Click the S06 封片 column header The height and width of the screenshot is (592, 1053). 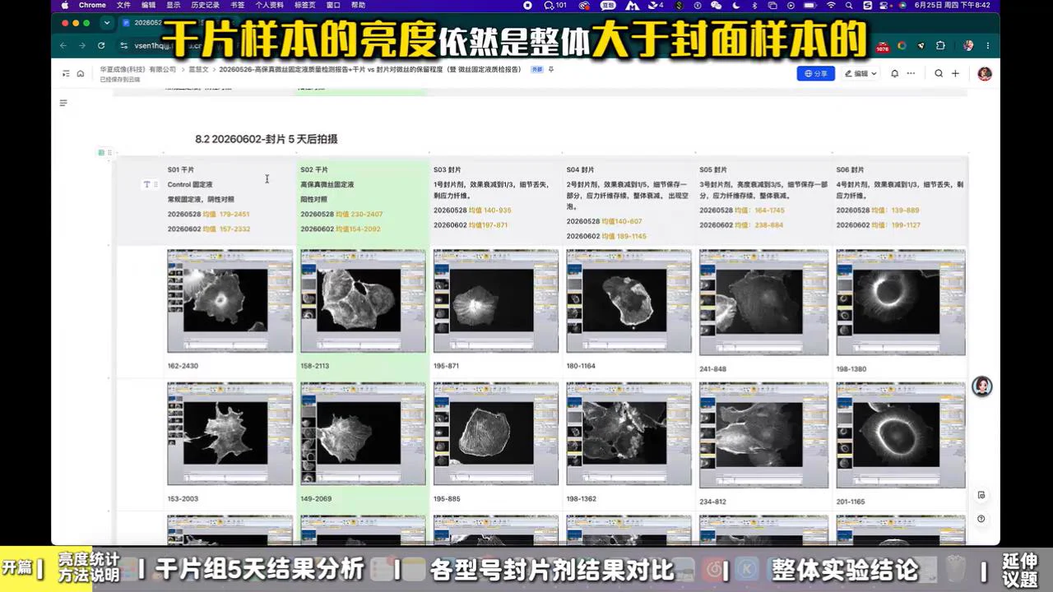click(850, 169)
